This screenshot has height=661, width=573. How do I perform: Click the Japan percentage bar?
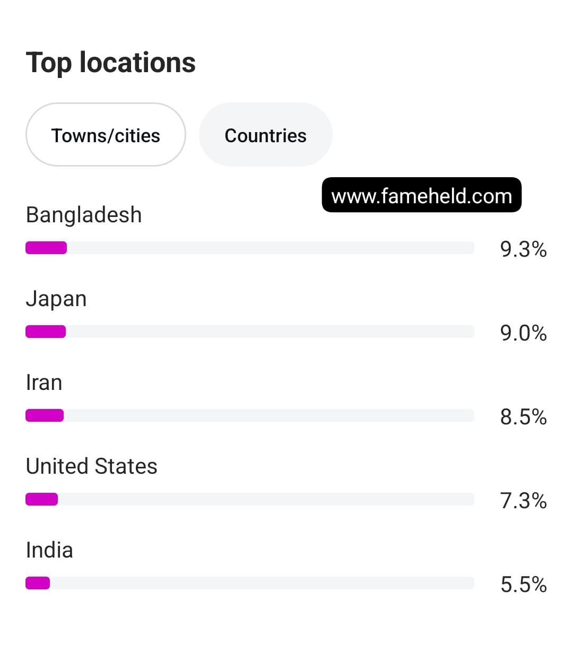[x=250, y=332]
